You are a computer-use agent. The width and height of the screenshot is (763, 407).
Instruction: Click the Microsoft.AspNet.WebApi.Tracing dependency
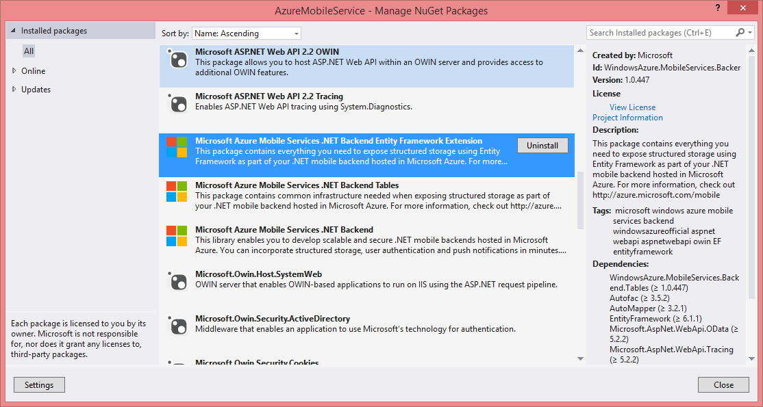click(x=671, y=354)
